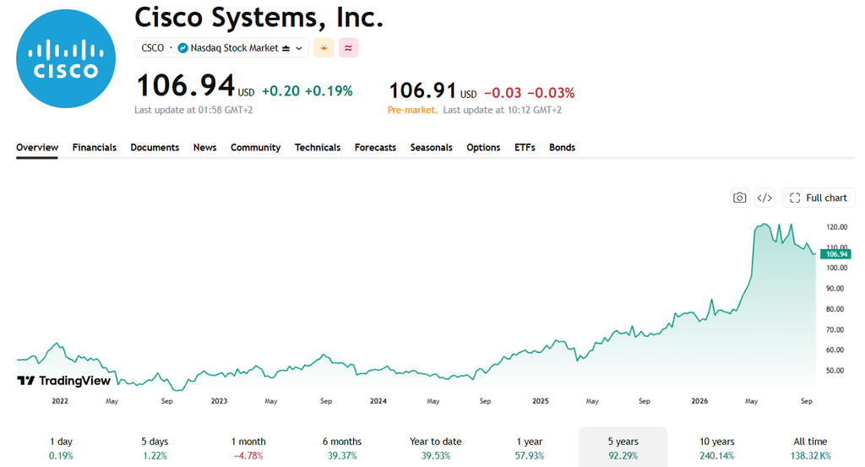Viewport: 865px width, 467px height.
Task: Open the Seasonals tab
Action: pos(431,147)
